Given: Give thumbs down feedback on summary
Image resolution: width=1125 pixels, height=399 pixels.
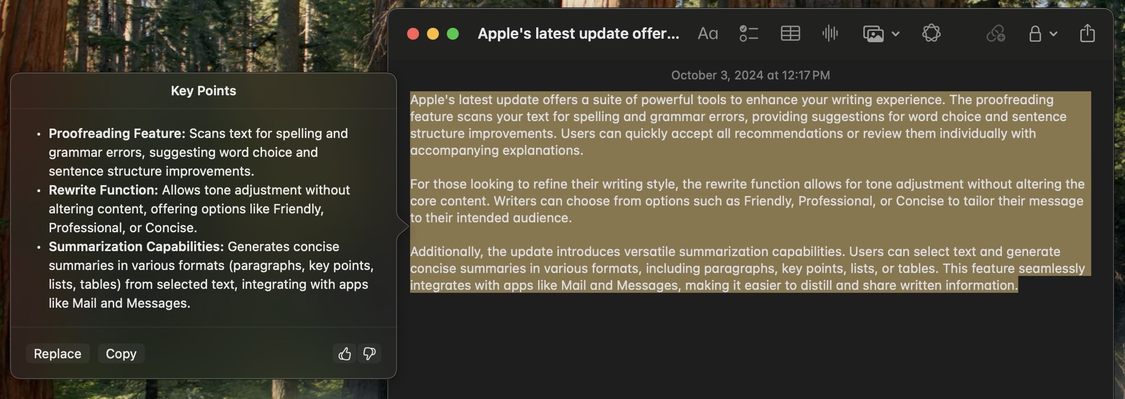Looking at the screenshot, I should pos(369,353).
